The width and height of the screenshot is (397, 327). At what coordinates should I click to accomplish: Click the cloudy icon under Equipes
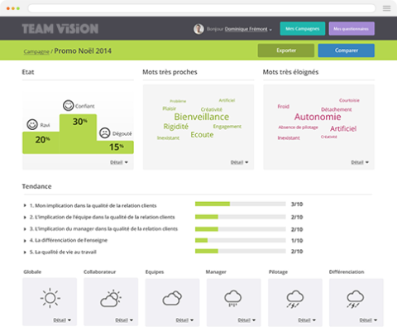coord(172,298)
